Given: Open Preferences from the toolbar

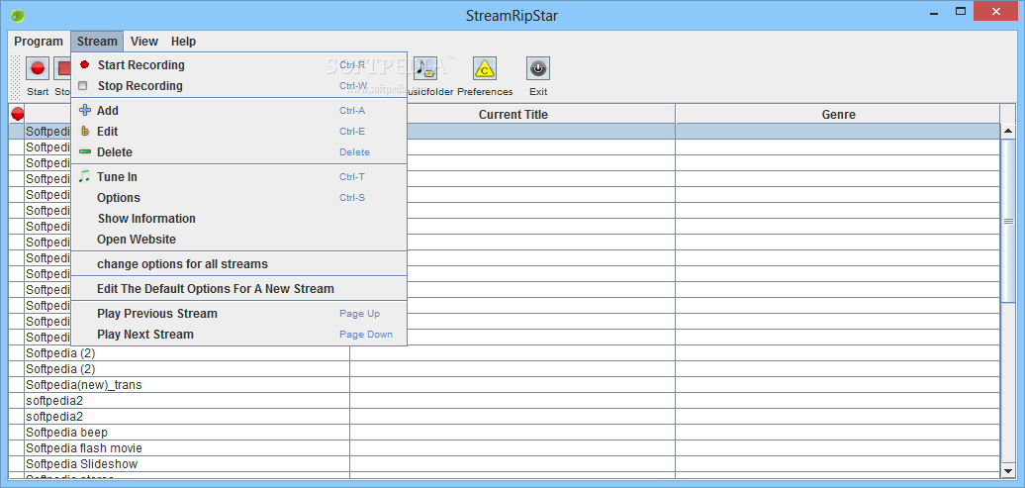Looking at the screenshot, I should pos(485,68).
